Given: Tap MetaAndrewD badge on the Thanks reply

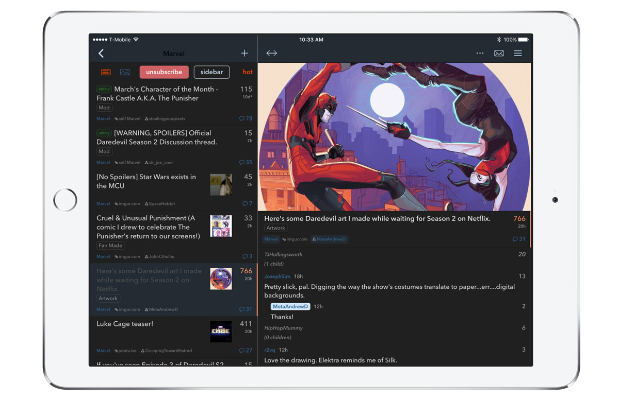Looking at the screenshot, I should coord(290,306).
